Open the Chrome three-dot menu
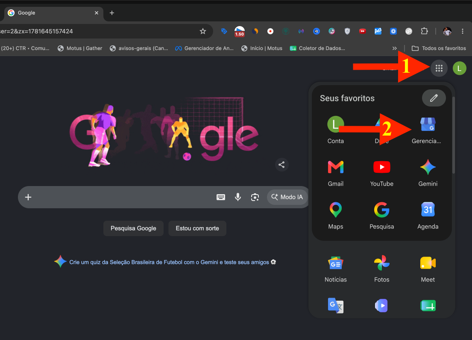The image size is (472, 340). [x=462, y=31]
